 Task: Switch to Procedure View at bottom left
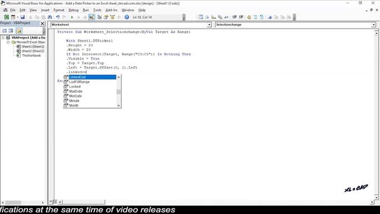[51, 202]
